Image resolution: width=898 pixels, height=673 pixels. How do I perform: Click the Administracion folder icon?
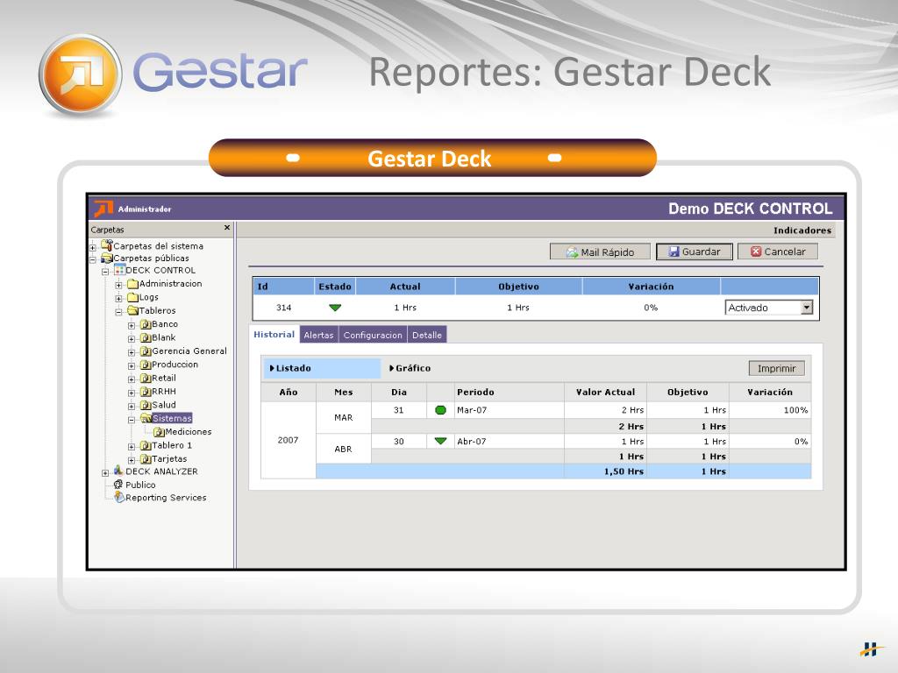point(133,284)
